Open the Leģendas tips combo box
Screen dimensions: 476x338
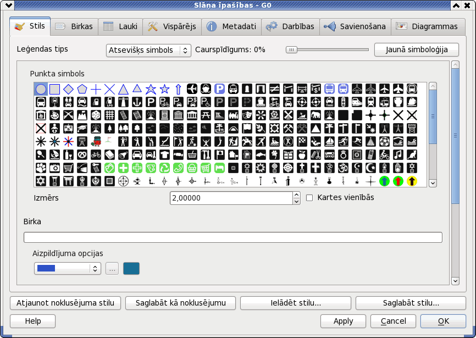tap(148, 51)
